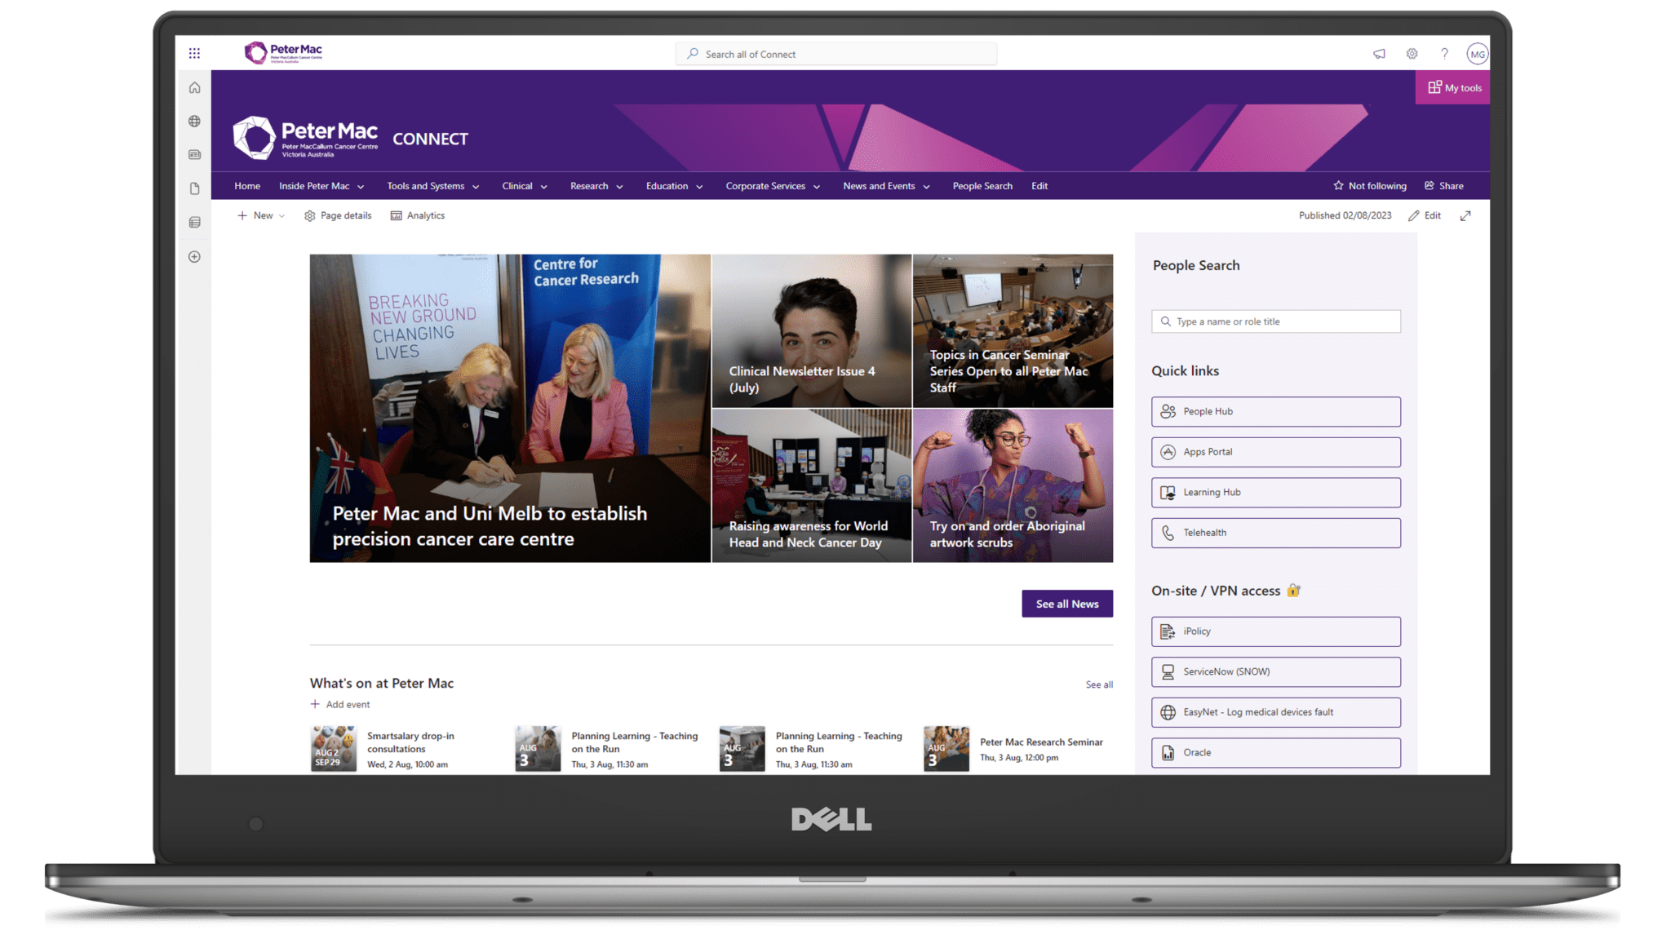1671x948 pixels.
Task: Open the settings gear icon
Action: [1412, 54]
